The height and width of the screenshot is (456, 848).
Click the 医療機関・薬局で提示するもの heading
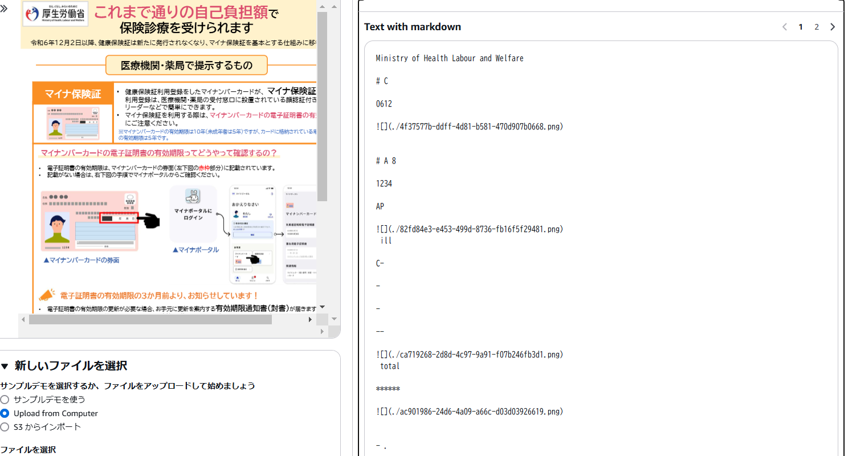coord(186,66)
